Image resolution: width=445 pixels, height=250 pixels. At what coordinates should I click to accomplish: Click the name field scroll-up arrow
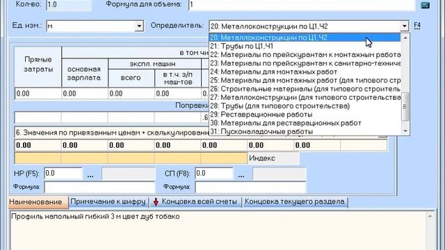(x=430, y=216)
